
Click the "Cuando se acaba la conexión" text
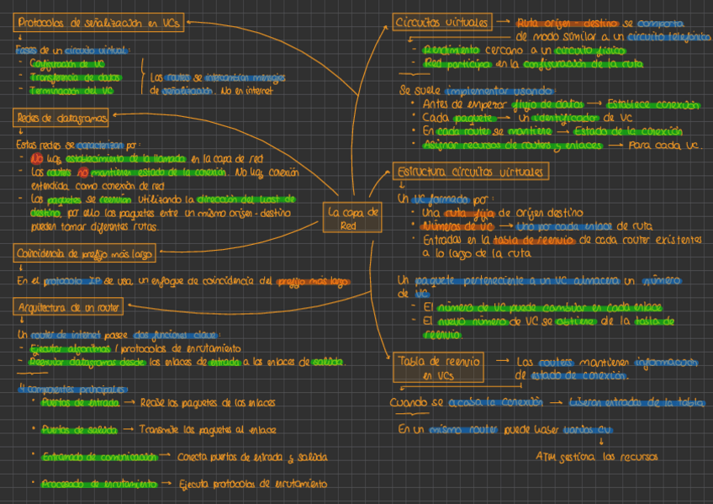click(x=464, y=402)
